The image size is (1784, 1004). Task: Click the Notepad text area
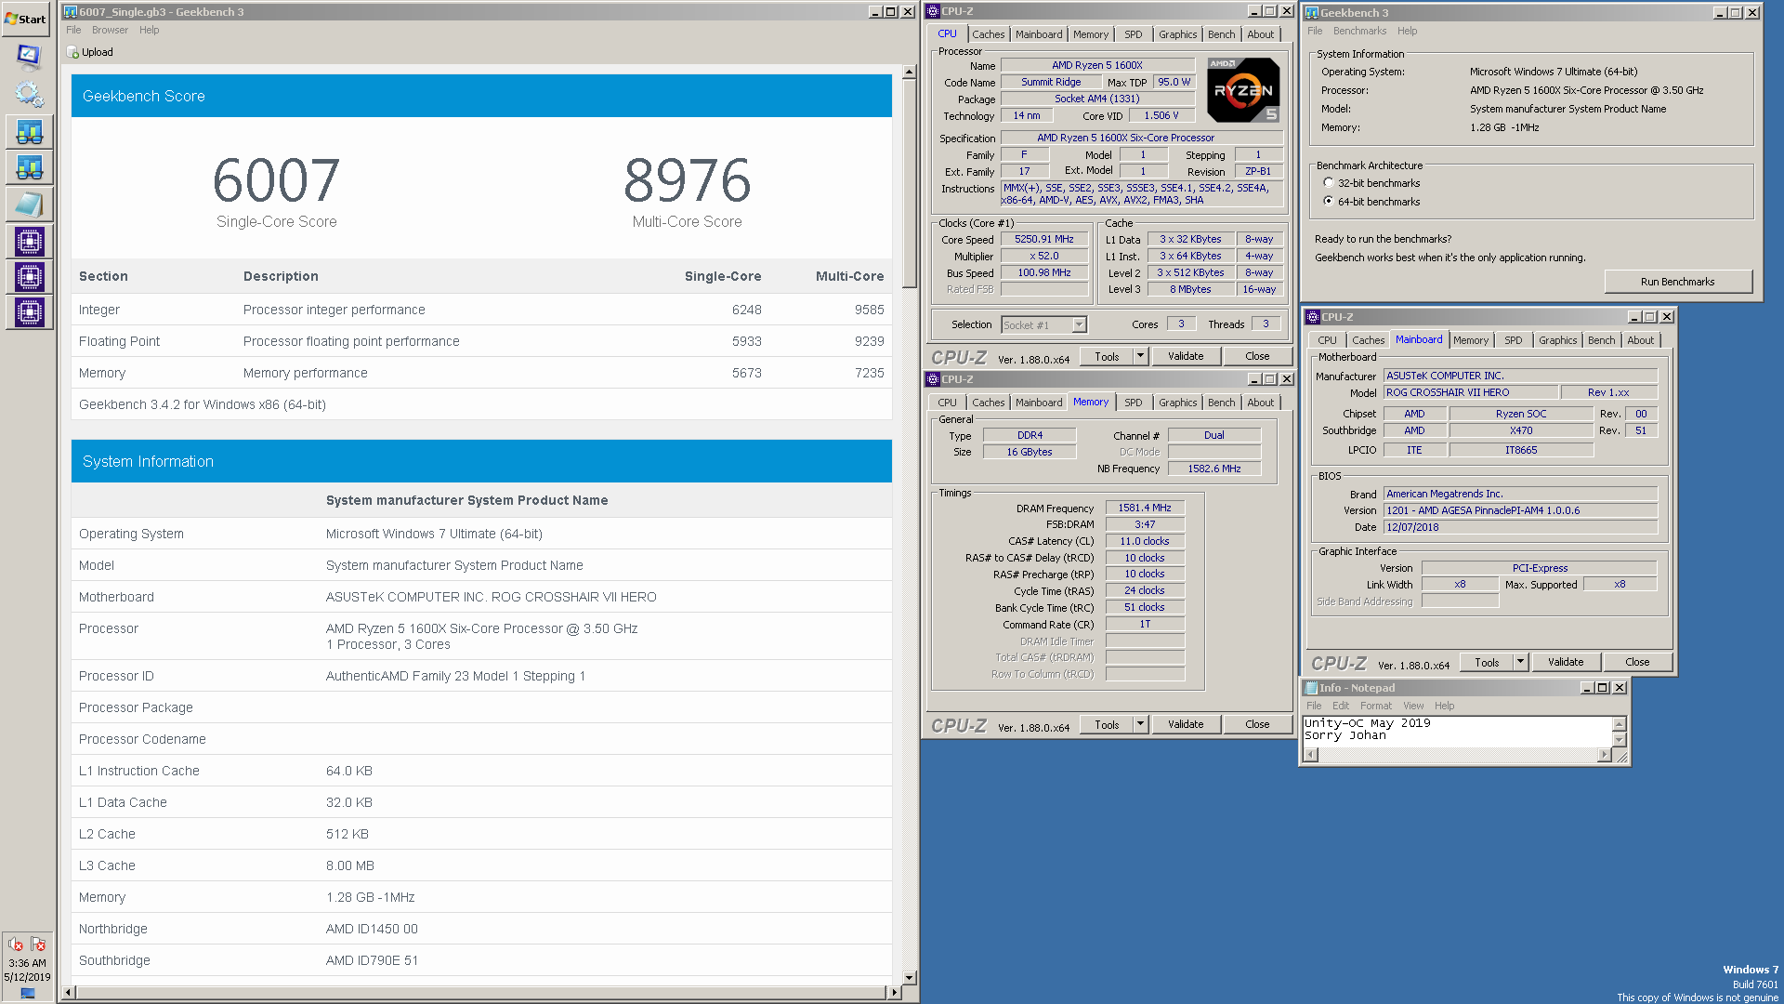(1457, 731)
